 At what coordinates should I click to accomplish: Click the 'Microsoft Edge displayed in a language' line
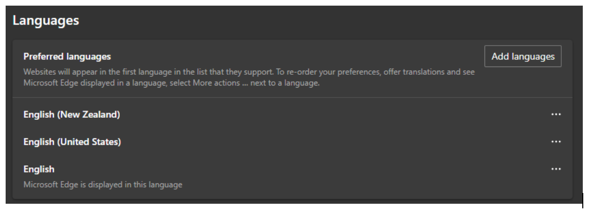coord(172,82)
